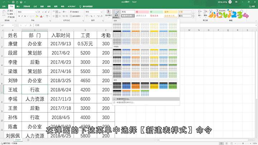Click the Normal view icon in status bar
The height and width of the screenshot is (145, 258).
tap(221, 143)
